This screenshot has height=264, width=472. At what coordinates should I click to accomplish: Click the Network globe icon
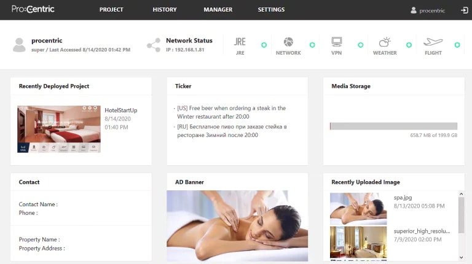click(288, 42)
